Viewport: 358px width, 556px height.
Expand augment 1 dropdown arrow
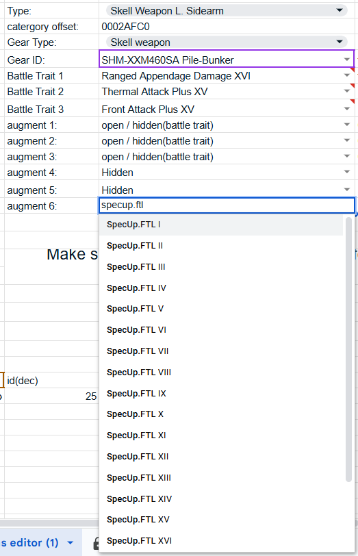(347, 125)
